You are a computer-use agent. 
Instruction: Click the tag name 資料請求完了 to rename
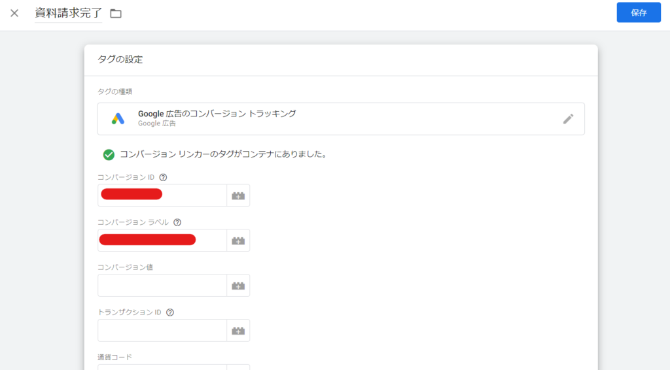68,13
